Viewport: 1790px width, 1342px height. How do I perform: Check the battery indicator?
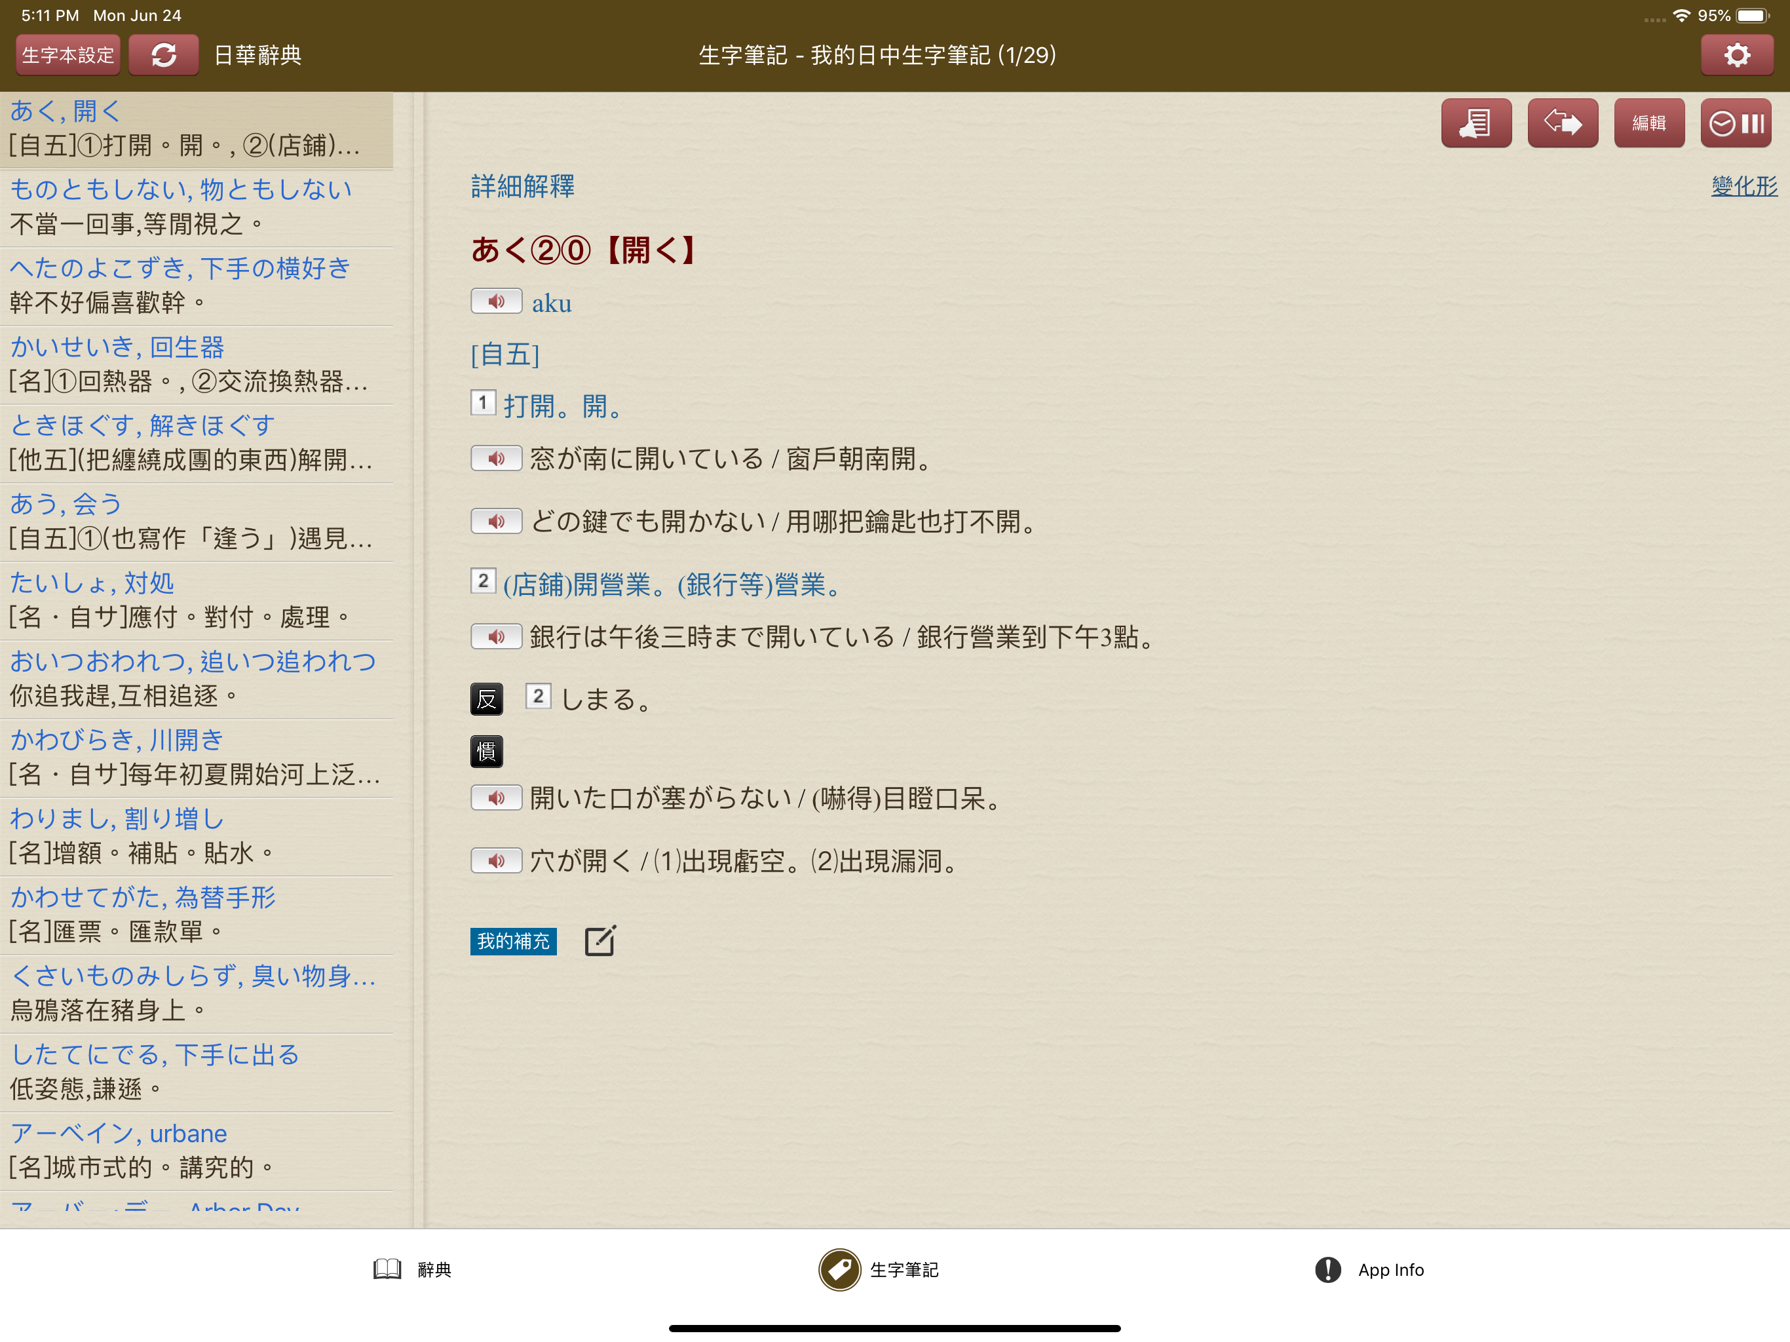[1753, 15]
